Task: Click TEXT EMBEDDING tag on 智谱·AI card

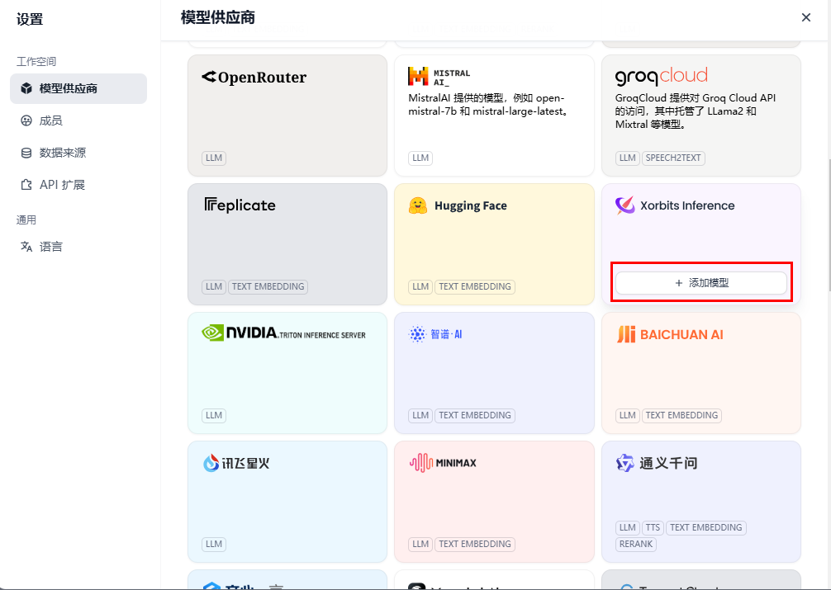Action: coord(475,415)
